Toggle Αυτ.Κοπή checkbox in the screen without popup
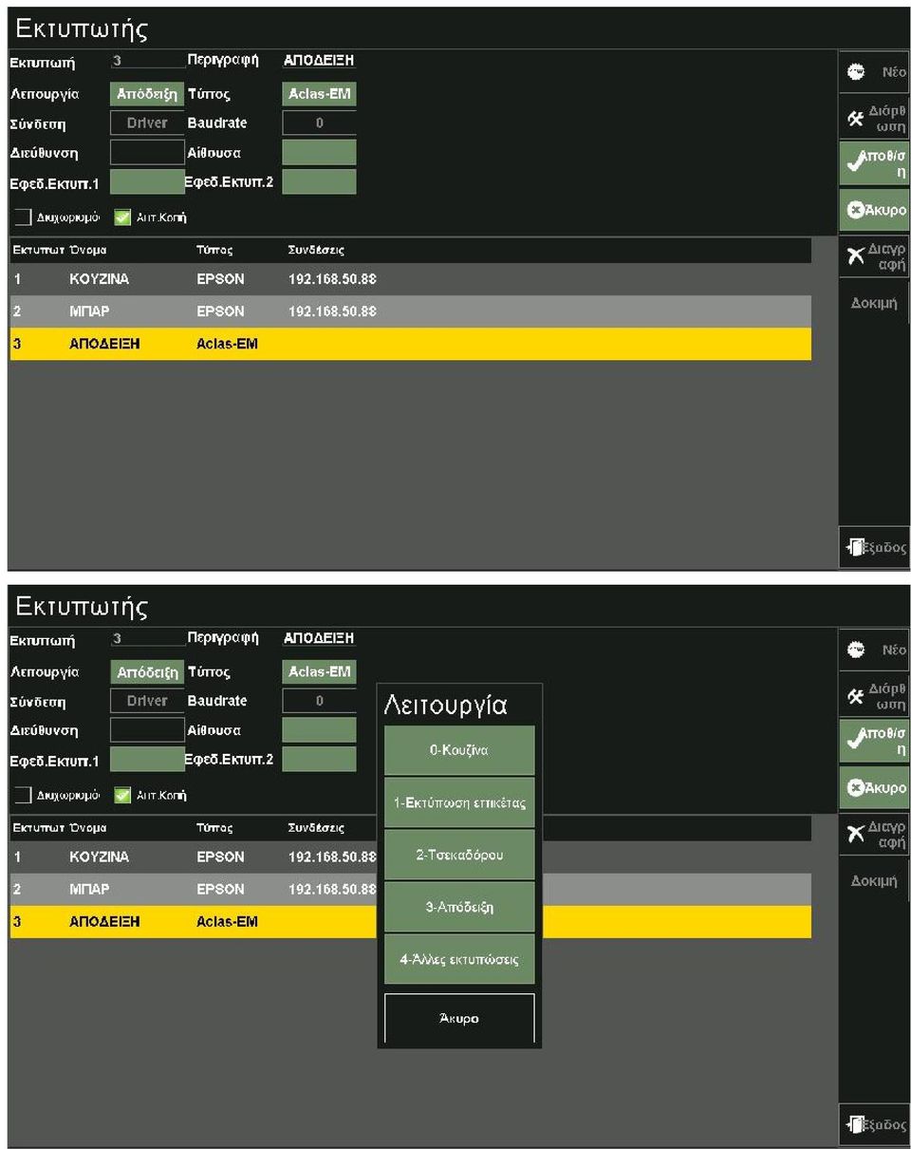The height and width of the screenshot is (1149, 911). coord(122,217)
